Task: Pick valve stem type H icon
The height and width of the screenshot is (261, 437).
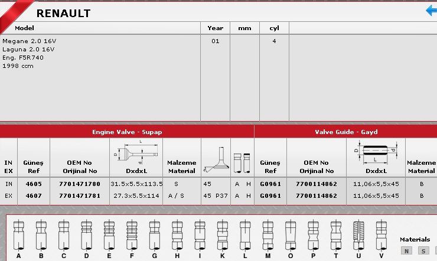Action: 177,236
